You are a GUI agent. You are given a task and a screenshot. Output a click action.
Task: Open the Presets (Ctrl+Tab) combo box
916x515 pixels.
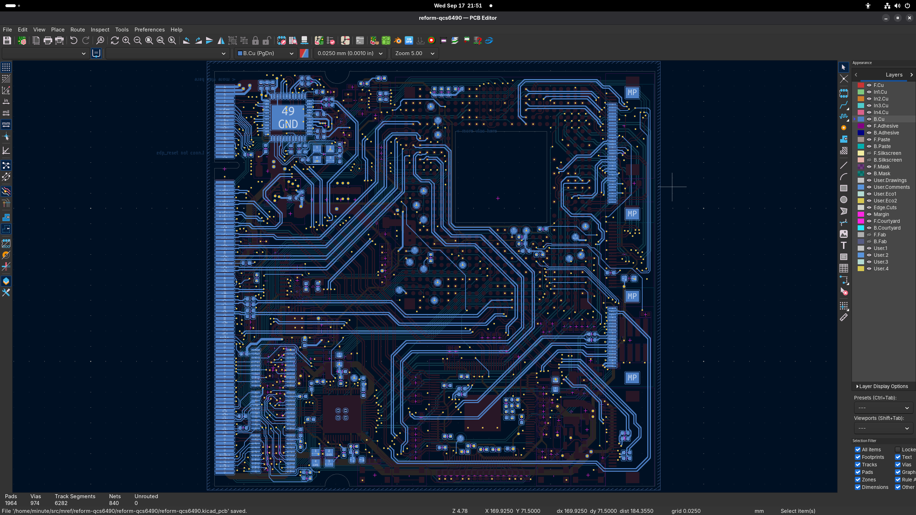883,408
